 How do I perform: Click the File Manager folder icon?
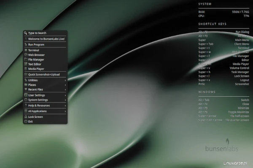[x=26, y=59]
